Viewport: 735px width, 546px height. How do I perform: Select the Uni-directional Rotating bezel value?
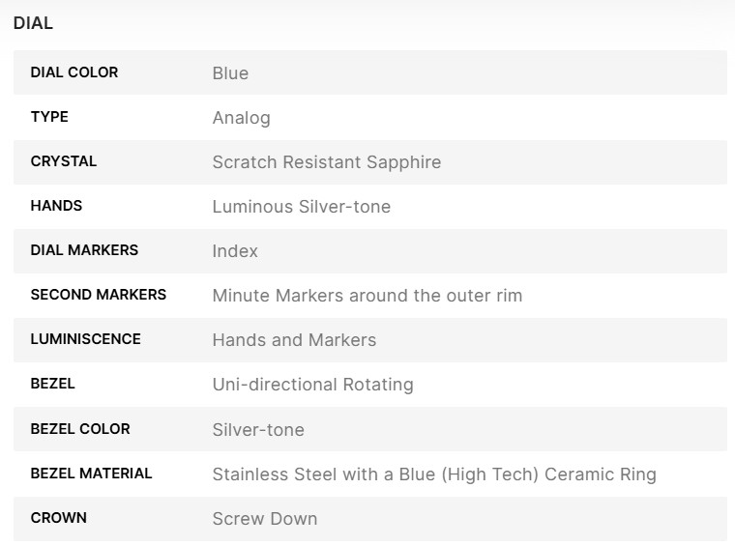(x=312, y=385)
